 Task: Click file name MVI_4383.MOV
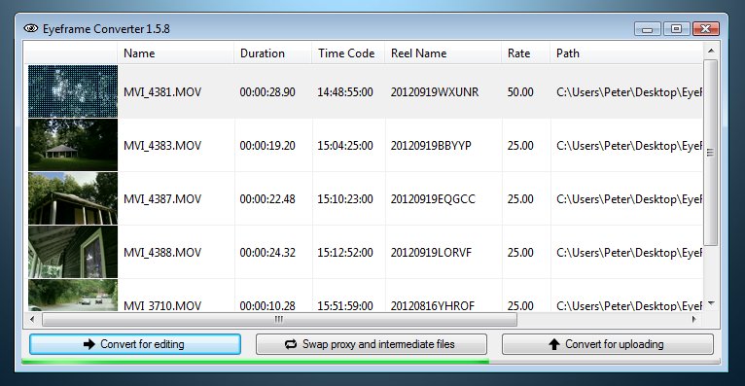tap(162, 145)
